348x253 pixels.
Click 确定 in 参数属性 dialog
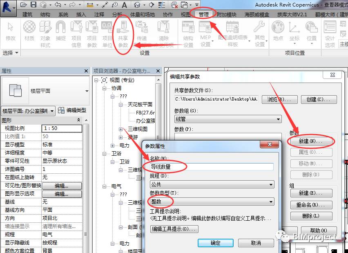pyautogui.click(x=216, y=243)
